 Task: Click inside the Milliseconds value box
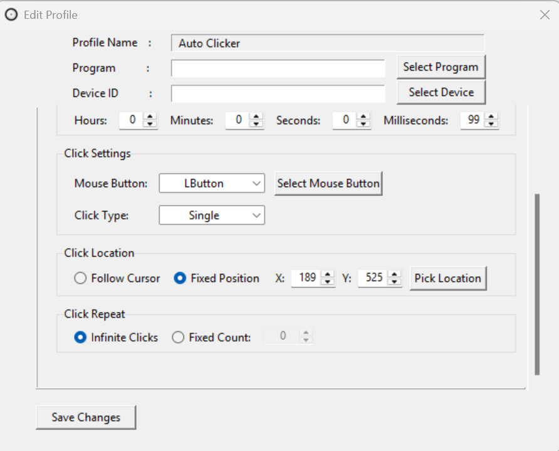(473, 120)
